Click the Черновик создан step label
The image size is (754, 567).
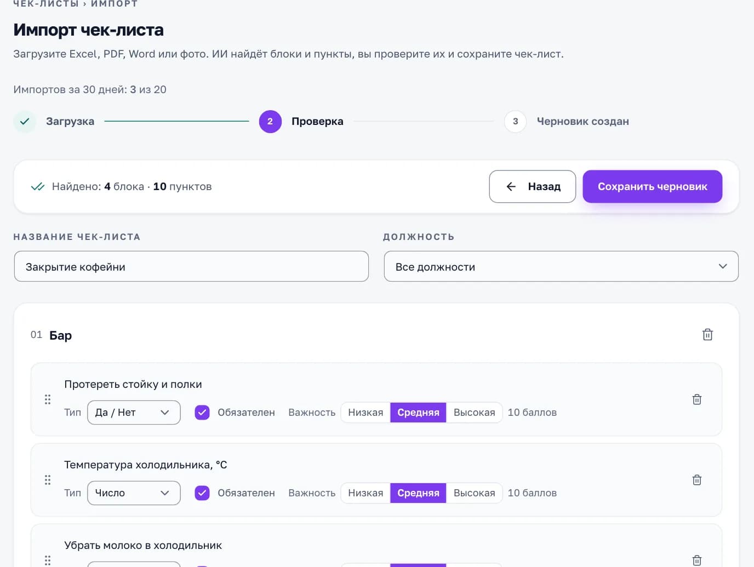[582, 121]
